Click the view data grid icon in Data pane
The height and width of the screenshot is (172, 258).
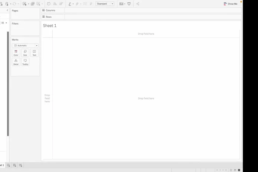tap(3, 23)
